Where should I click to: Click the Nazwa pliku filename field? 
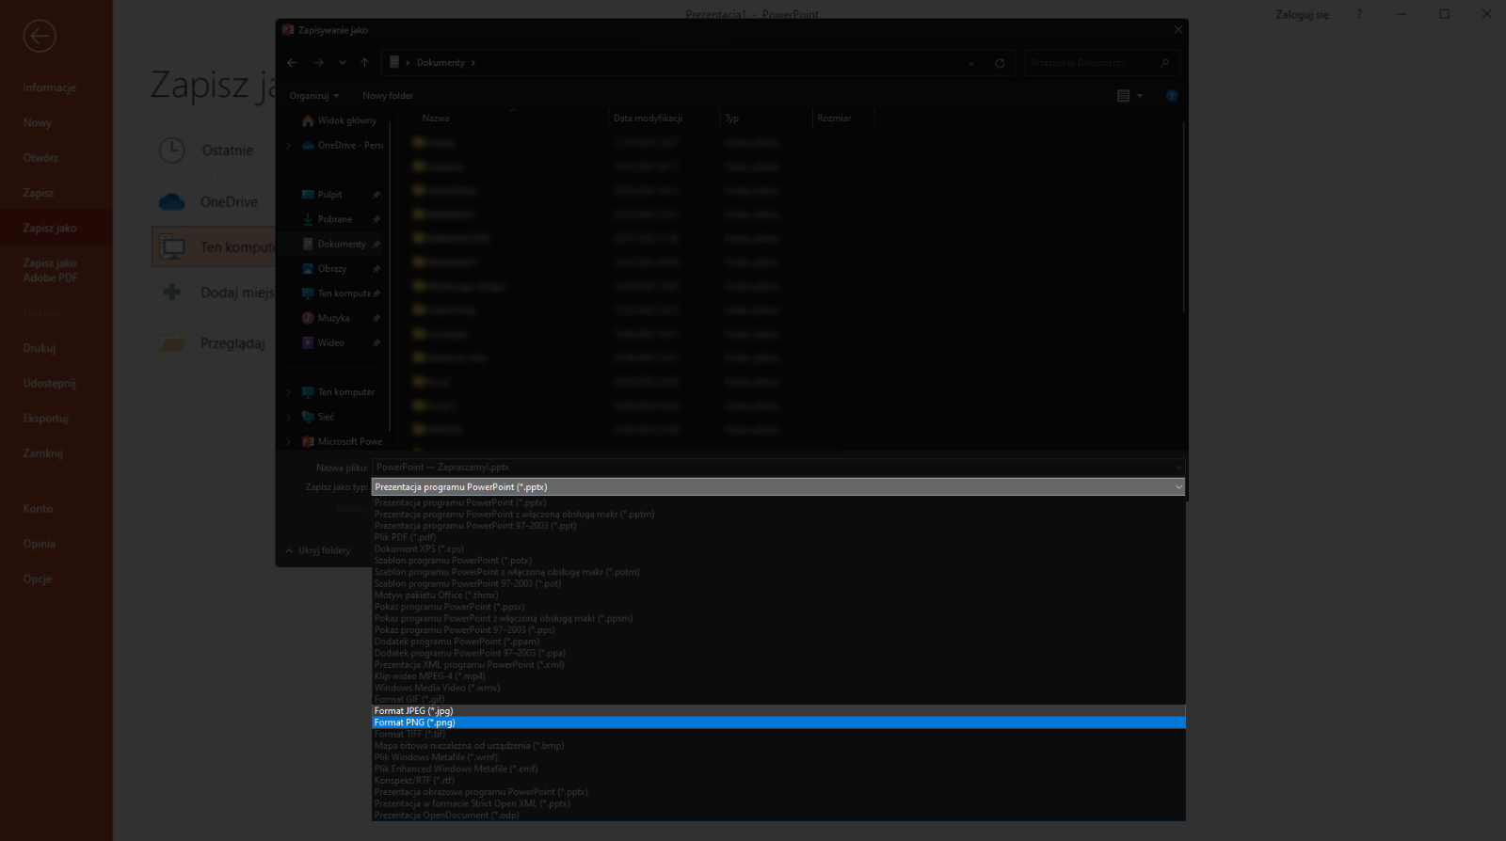[x=772, y=467]
